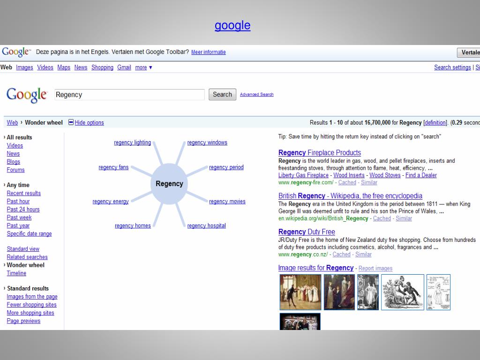Open Similar link for Wikipedia result

coord(404,218)
